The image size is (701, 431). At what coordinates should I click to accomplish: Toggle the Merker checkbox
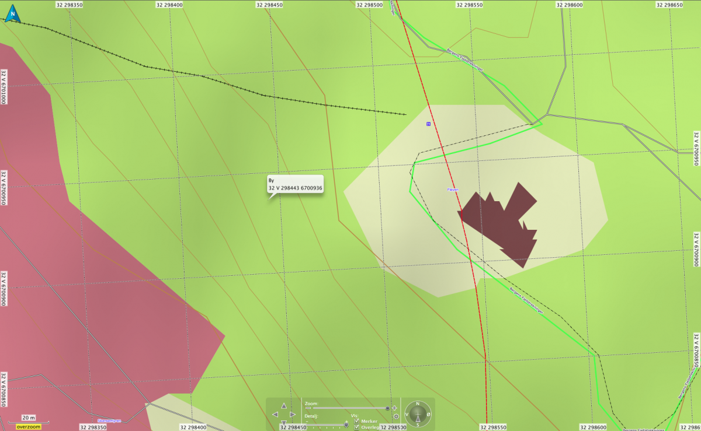pos(357,421)
